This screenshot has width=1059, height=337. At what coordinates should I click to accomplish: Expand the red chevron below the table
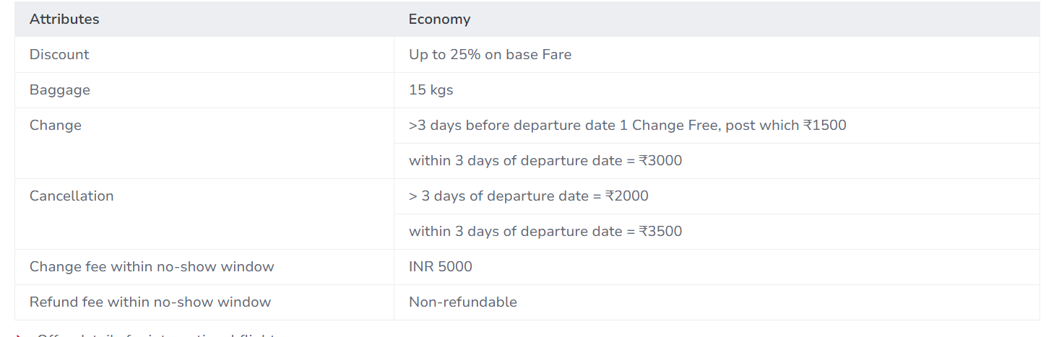click(17, 335)
